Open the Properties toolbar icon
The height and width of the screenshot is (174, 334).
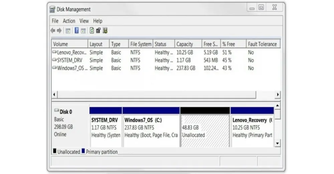coord(98,31)
